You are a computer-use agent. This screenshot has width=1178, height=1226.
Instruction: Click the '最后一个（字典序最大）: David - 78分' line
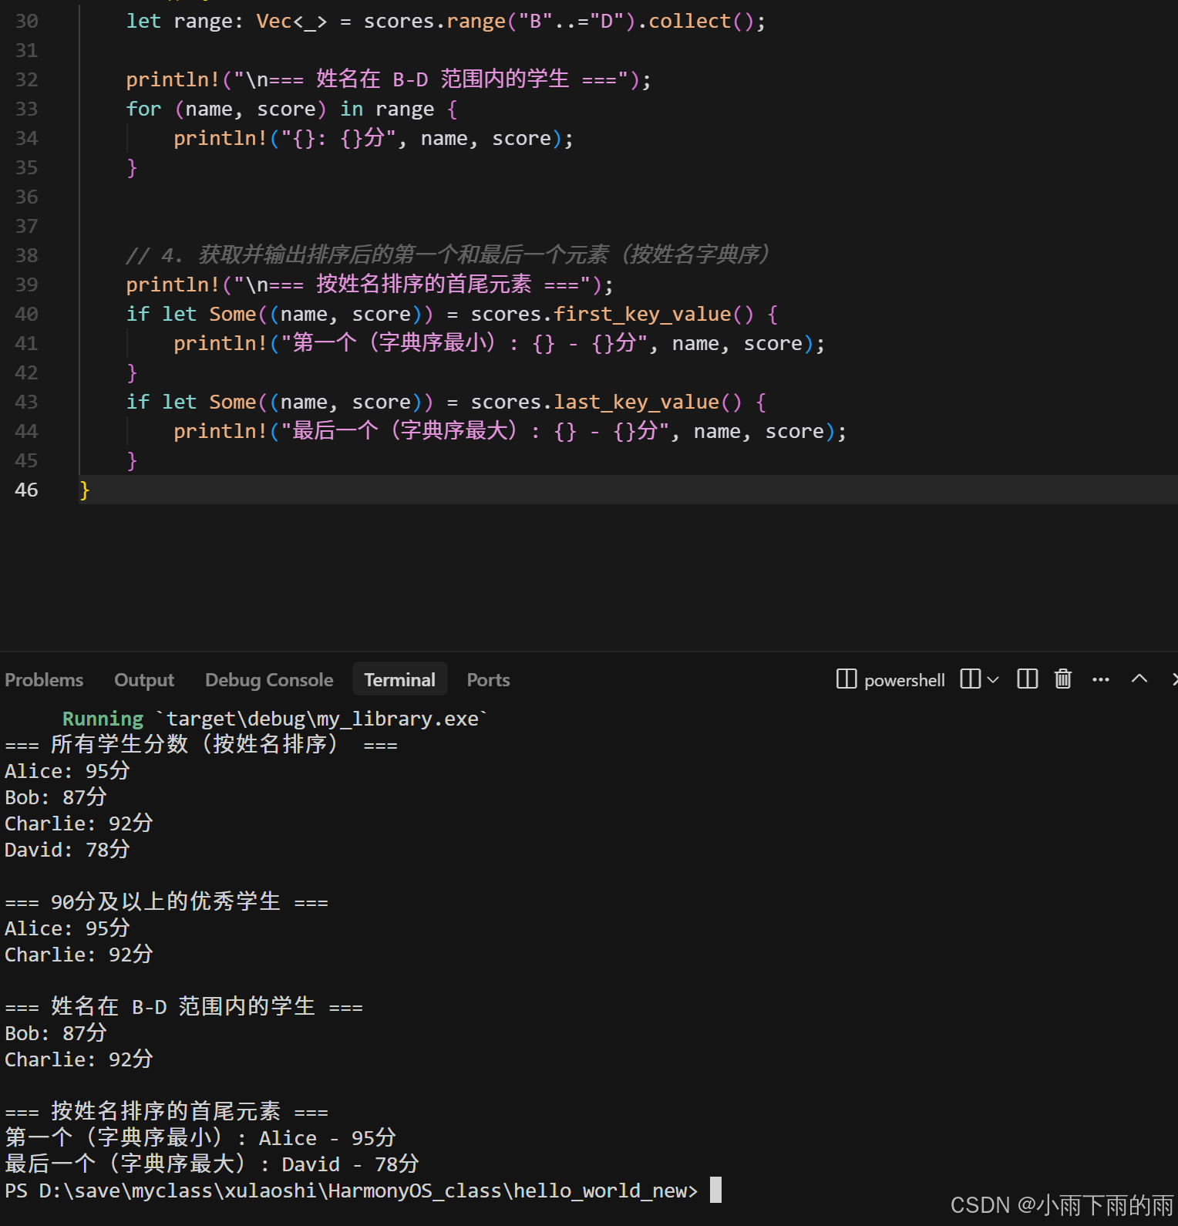tap(212, 1164)
